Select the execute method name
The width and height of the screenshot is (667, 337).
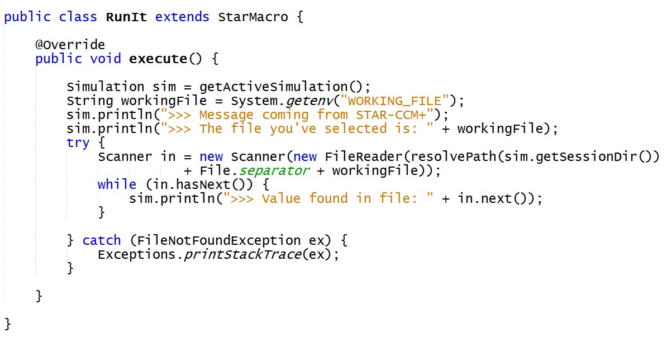pyautogui.click(x=158, y=59)
